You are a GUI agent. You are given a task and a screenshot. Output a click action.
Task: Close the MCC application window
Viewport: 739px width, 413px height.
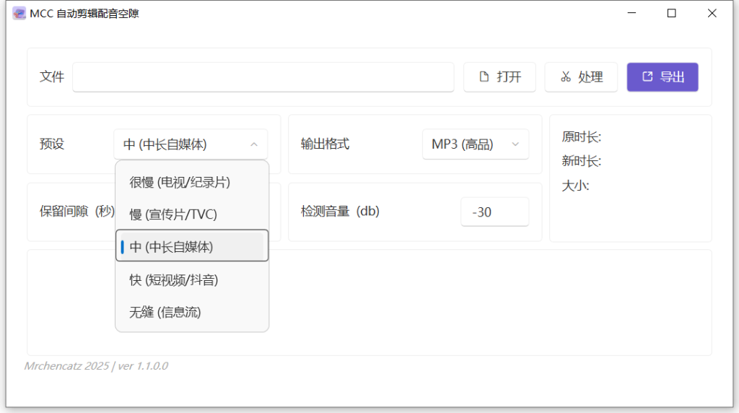(712, 13)
